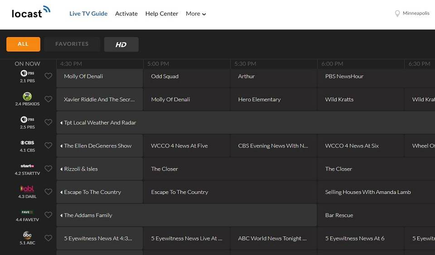The image size is (435, 255).
Task: Open Wild Kratts at 6:00 PM
Action: coord(361,99)
